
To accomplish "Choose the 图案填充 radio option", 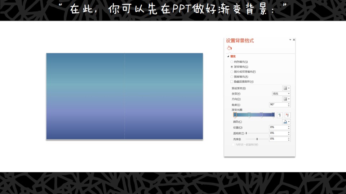I will [x=232, y=77].
